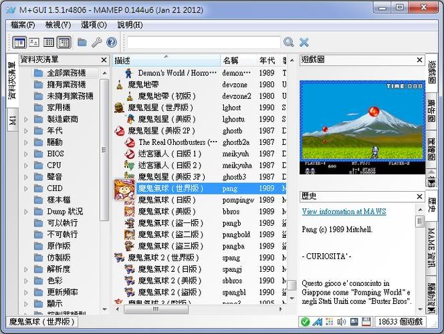Open the folder toolbar icon
This screenshot has height=334, width=444.
coord(82,43)
